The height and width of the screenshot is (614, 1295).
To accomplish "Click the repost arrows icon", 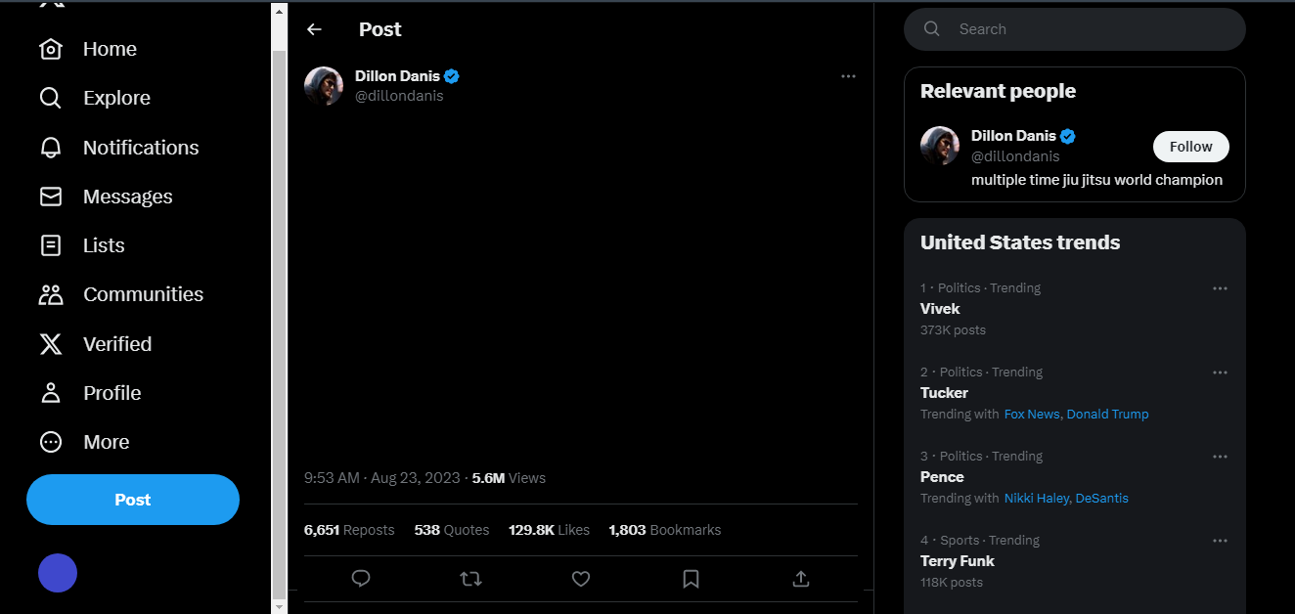I will point(470,579).
